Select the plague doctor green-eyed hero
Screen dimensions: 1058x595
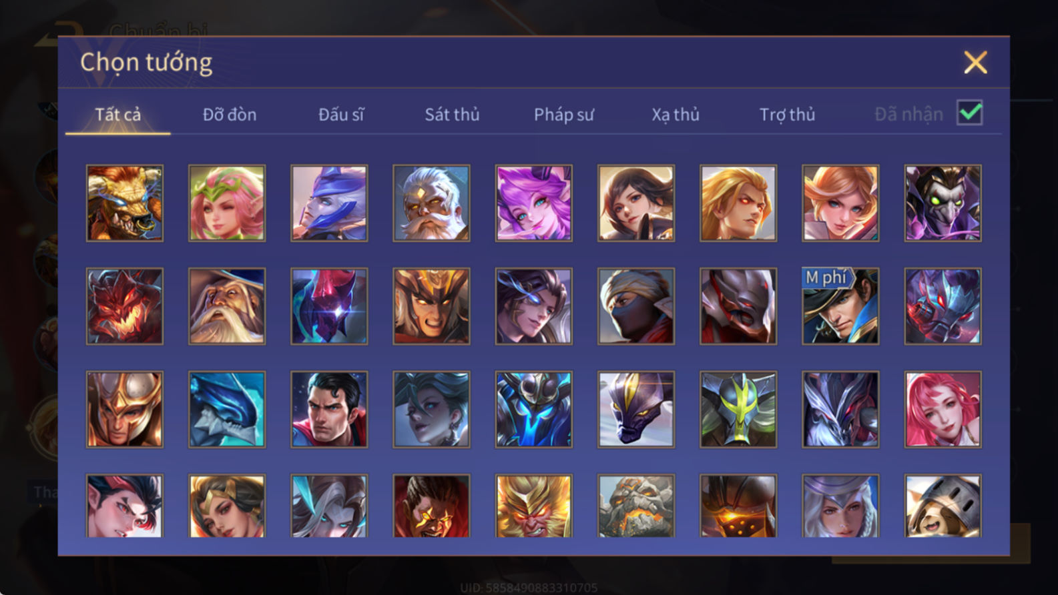click(x=943, y=203)
